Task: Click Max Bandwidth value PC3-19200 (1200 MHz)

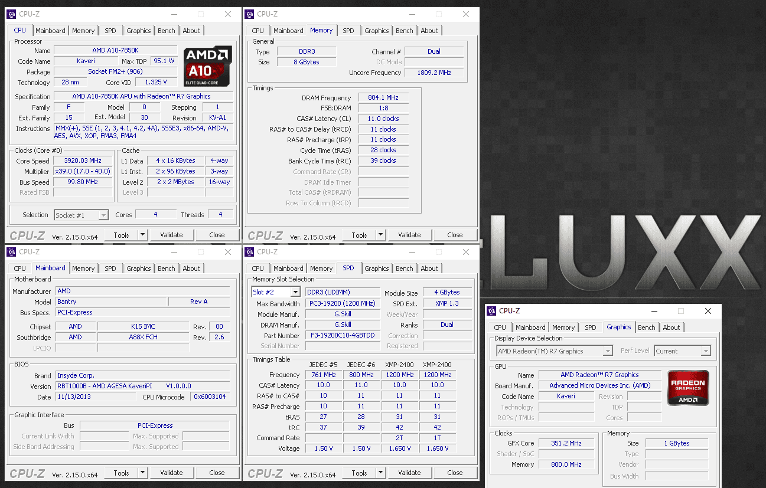Action: 343,303
